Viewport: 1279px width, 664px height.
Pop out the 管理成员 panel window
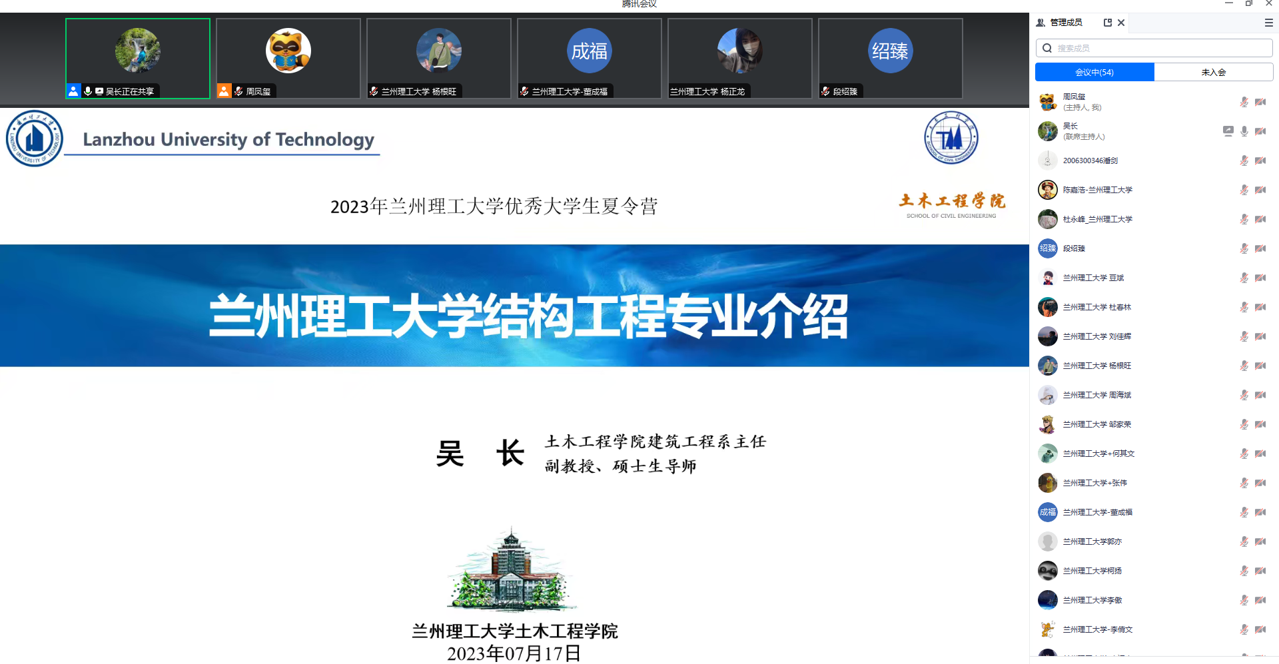point(1108,23)
